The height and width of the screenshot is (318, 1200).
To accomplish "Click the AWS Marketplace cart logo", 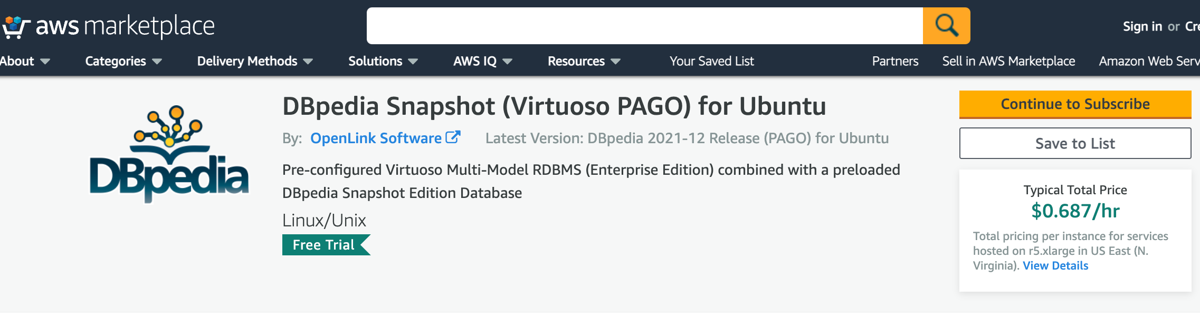I will click(15, 26).
